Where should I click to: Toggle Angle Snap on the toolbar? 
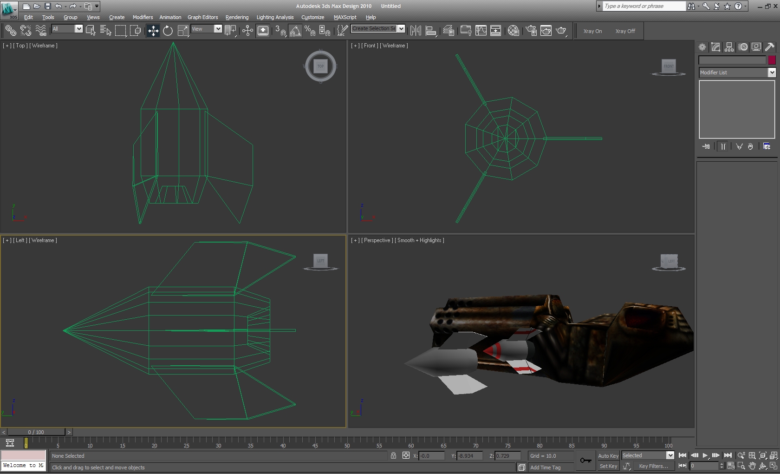(x=295, y=31)
